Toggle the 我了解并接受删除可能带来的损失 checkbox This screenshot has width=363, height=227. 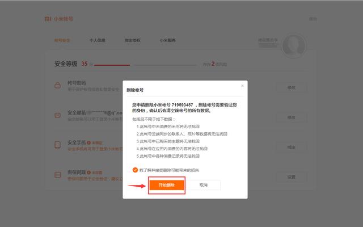click(x=135, y=170)
